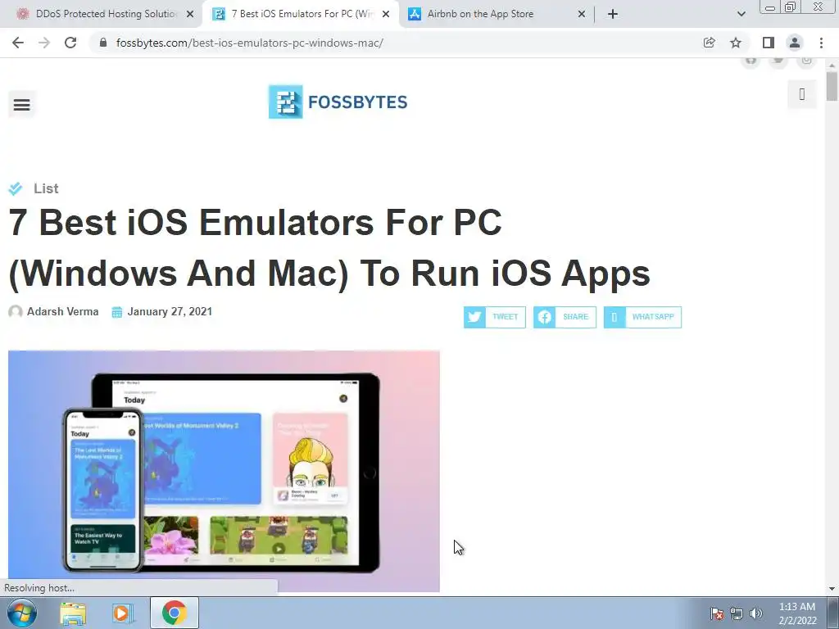Open the Chrome profile menu
839x629 pixels.
click(795, 43)
